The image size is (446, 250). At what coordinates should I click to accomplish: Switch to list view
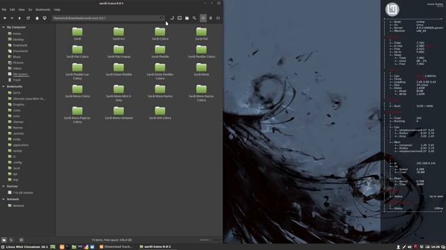[210, 18]
